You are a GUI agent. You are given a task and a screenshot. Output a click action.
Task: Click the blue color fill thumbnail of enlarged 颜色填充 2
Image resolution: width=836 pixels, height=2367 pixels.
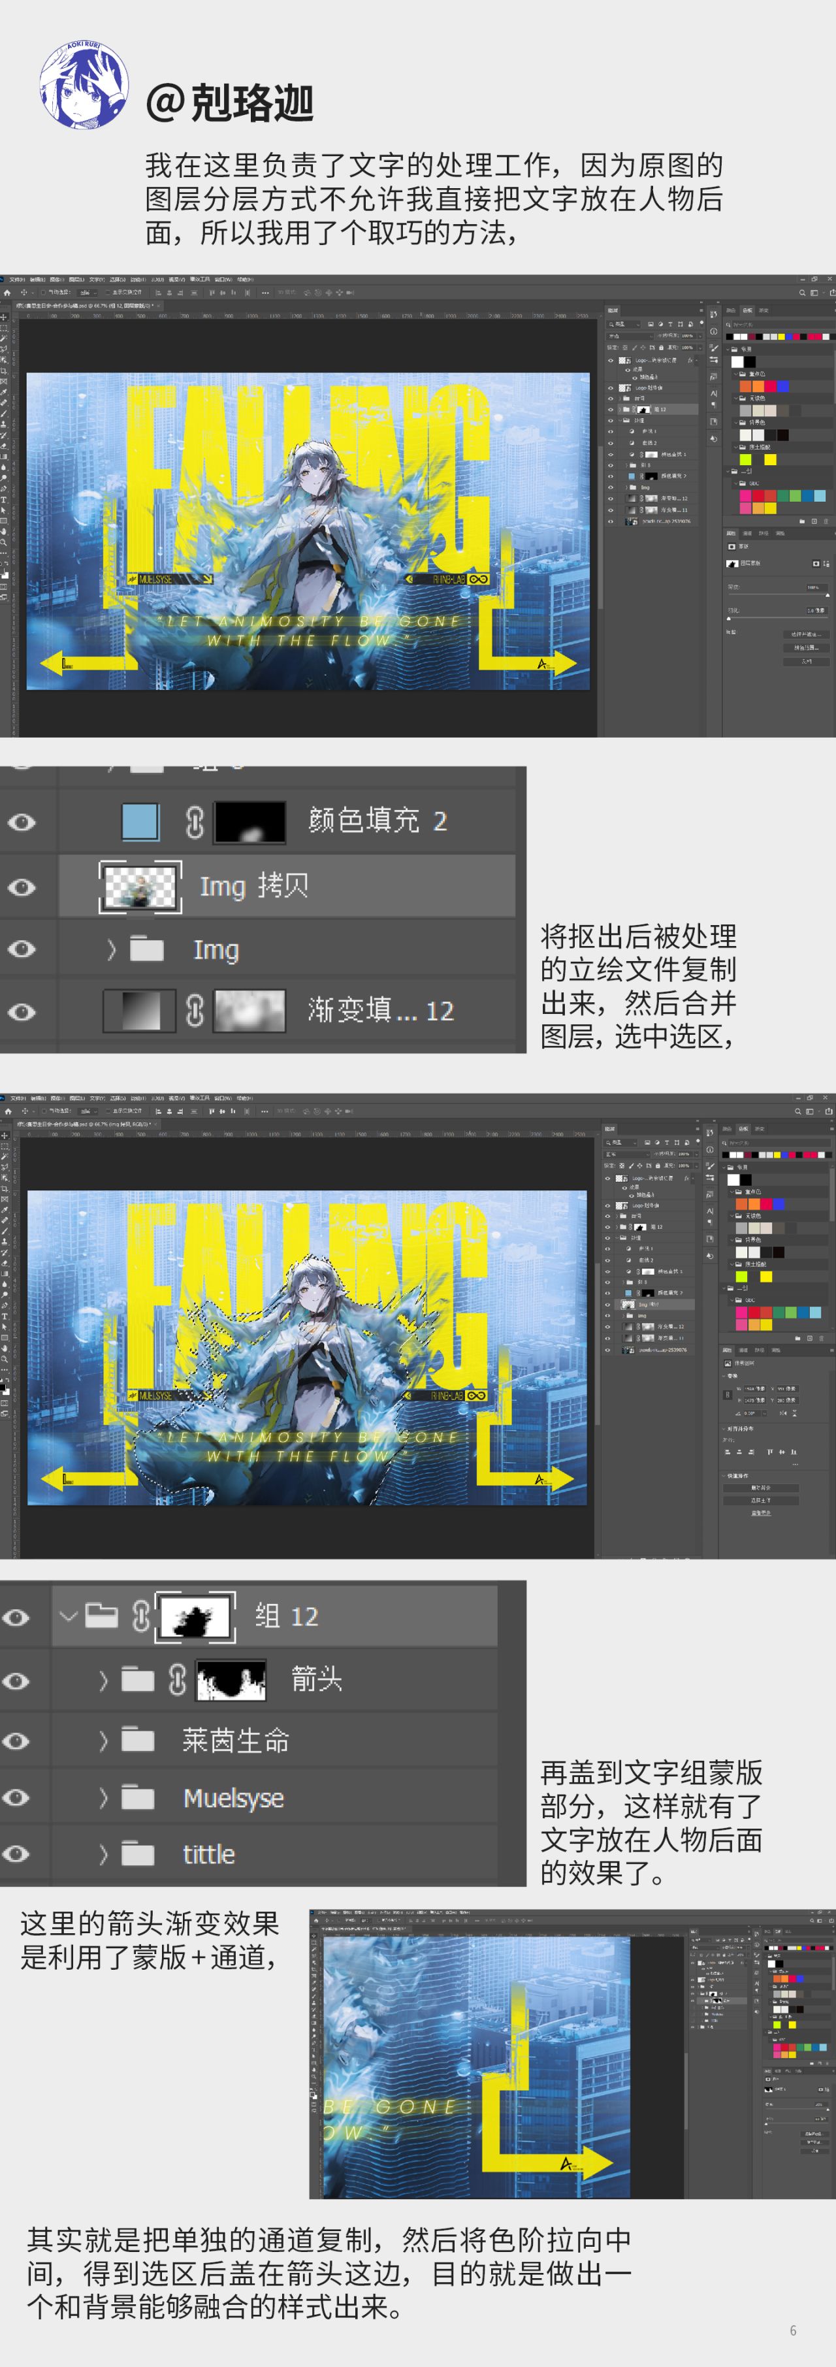pyautogui.click(x=140, y=821)
